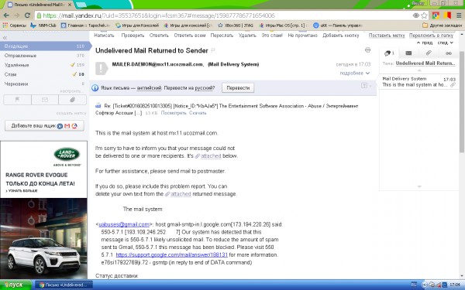This screenshot has width=465, height=290.
Task: Click создать метку link
Action: tap(71, 113)
